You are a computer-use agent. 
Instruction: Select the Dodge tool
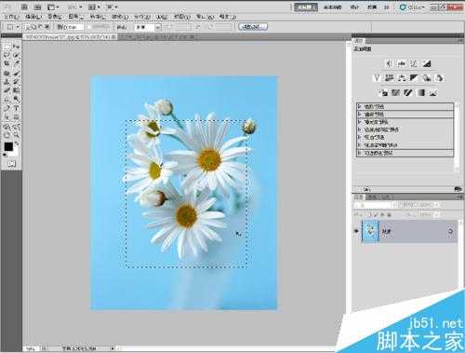[17, 100]
